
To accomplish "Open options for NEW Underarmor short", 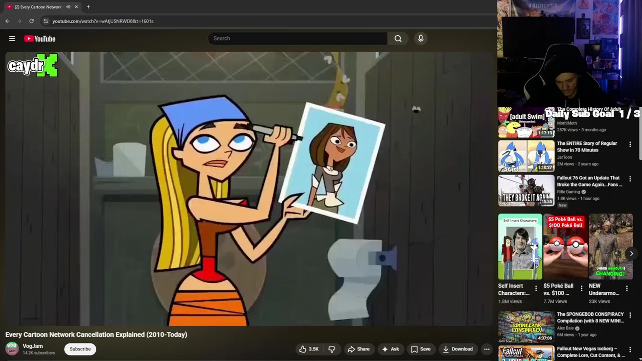I will [626, 288].
